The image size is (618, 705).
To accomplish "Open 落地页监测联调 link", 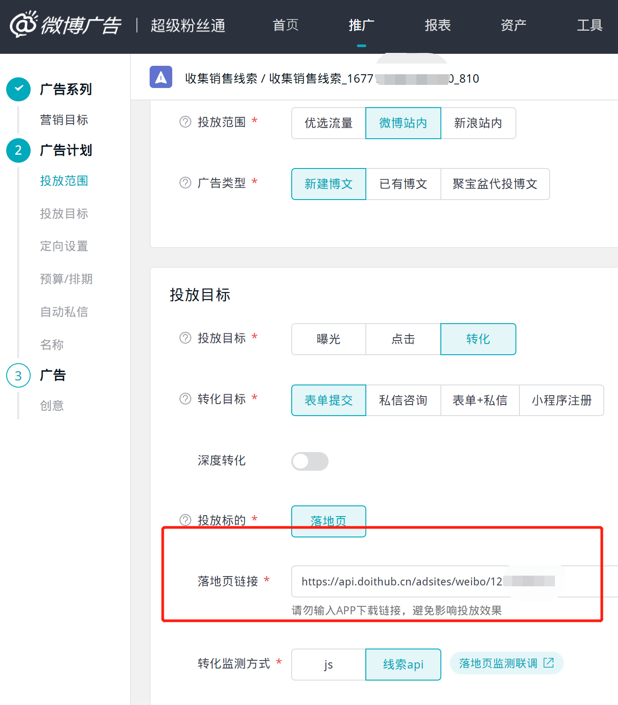I will [x=507, y=663].
